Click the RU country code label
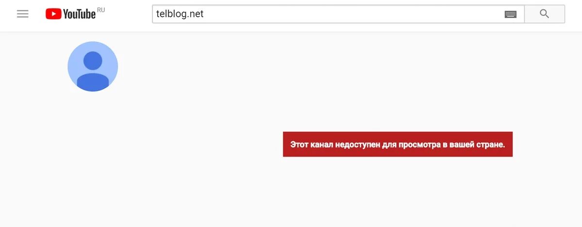The width and height of the screenshot is (582, 227). [101, 10]
